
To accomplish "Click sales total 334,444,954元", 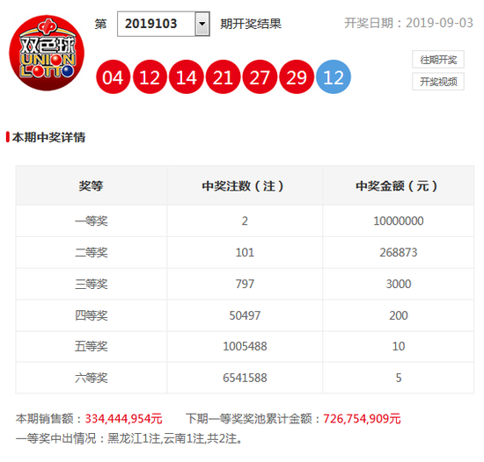I will click(123, 419).
